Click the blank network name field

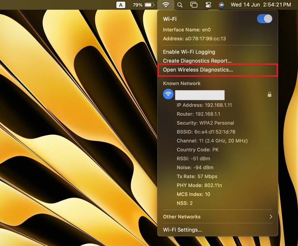coord(200,95)
